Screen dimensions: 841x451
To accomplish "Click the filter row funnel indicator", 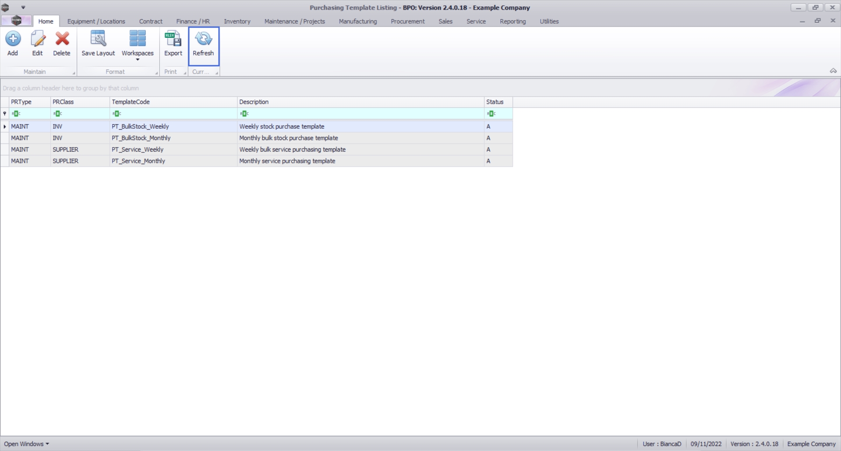I will (x=5, y=114).
